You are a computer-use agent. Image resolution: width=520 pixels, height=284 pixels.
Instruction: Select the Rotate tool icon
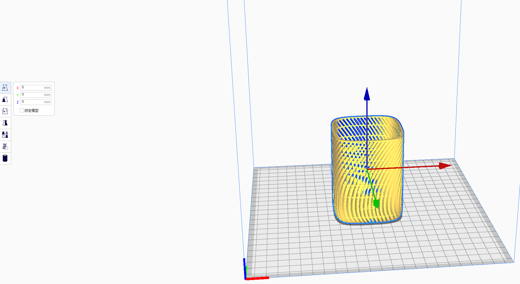tap(5, 111)
